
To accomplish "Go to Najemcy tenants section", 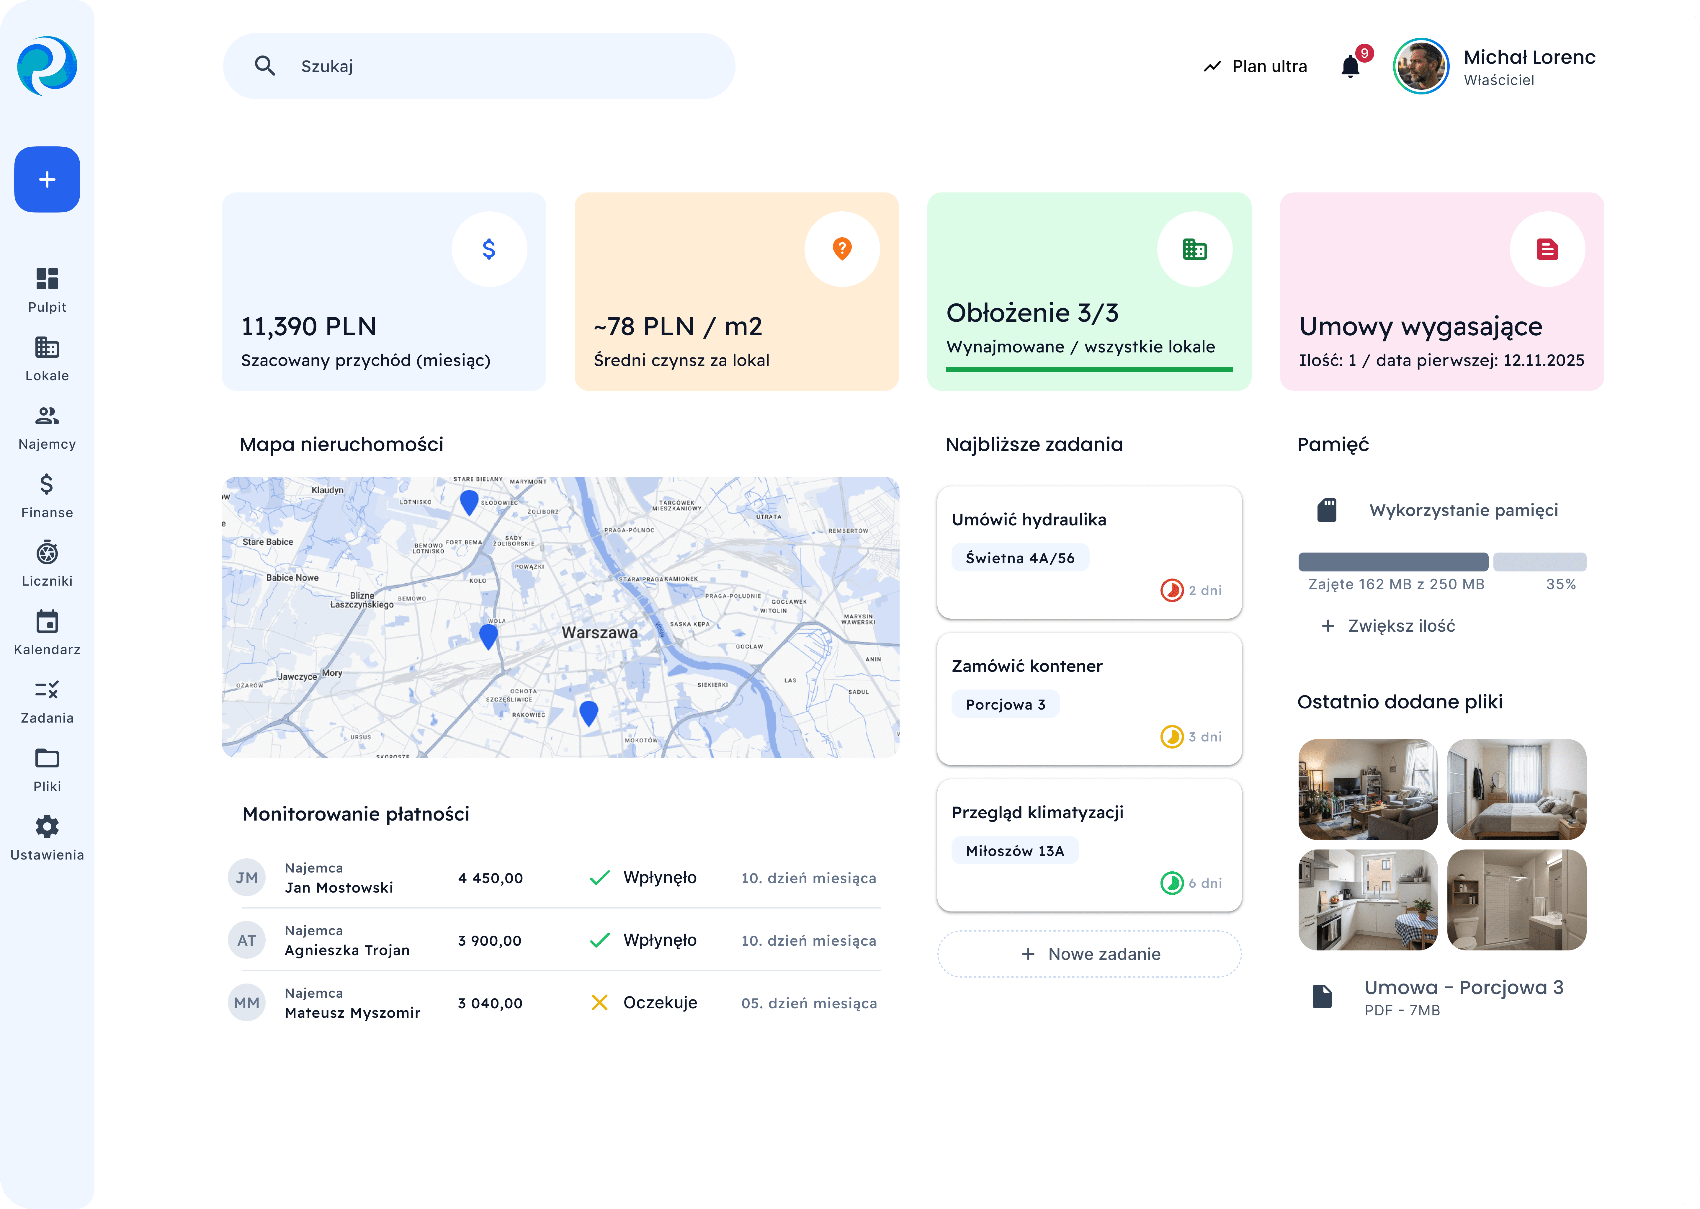I will tap(47, 427).
